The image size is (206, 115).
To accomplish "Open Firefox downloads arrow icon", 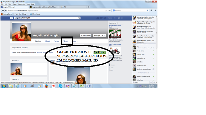I will (151, 10).
